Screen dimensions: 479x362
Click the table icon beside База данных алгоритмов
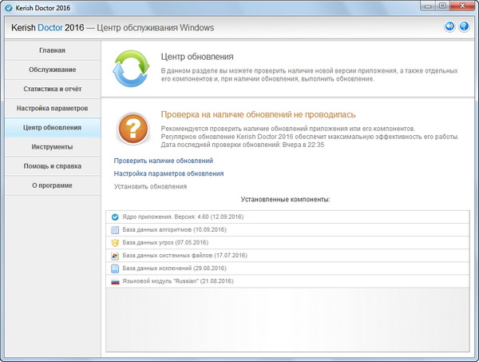click(115, 230)
